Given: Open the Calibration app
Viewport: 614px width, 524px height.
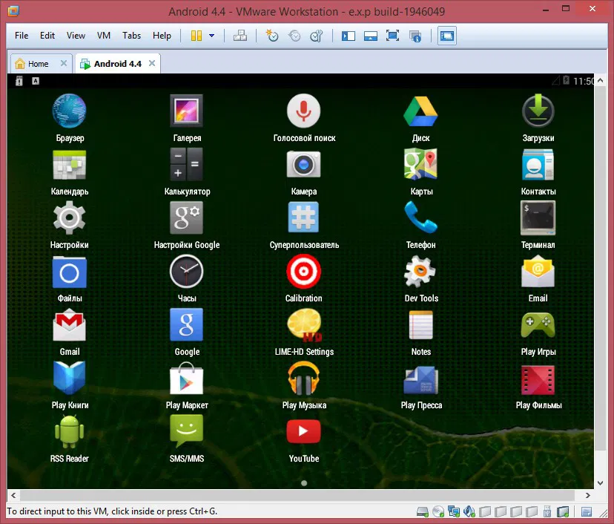Looking at the screenshot, I should tap(303, 271).
